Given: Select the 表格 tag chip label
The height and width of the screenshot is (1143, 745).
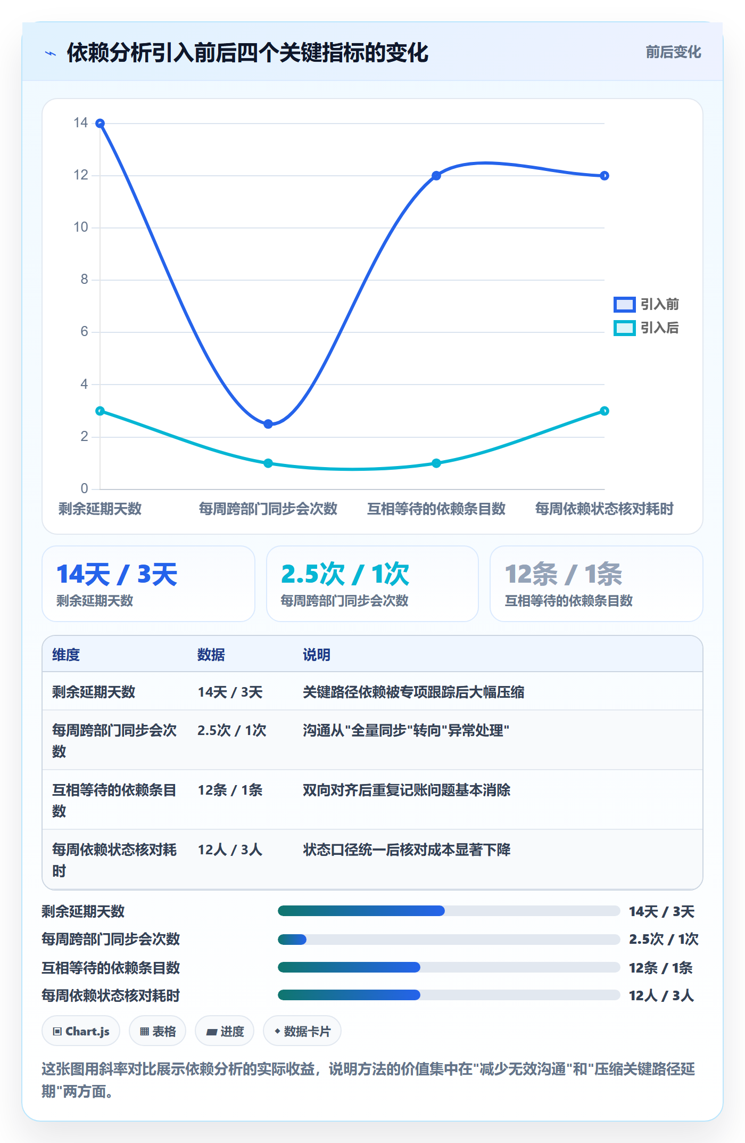Looking at the screenshot, I should pos(164,1032).
